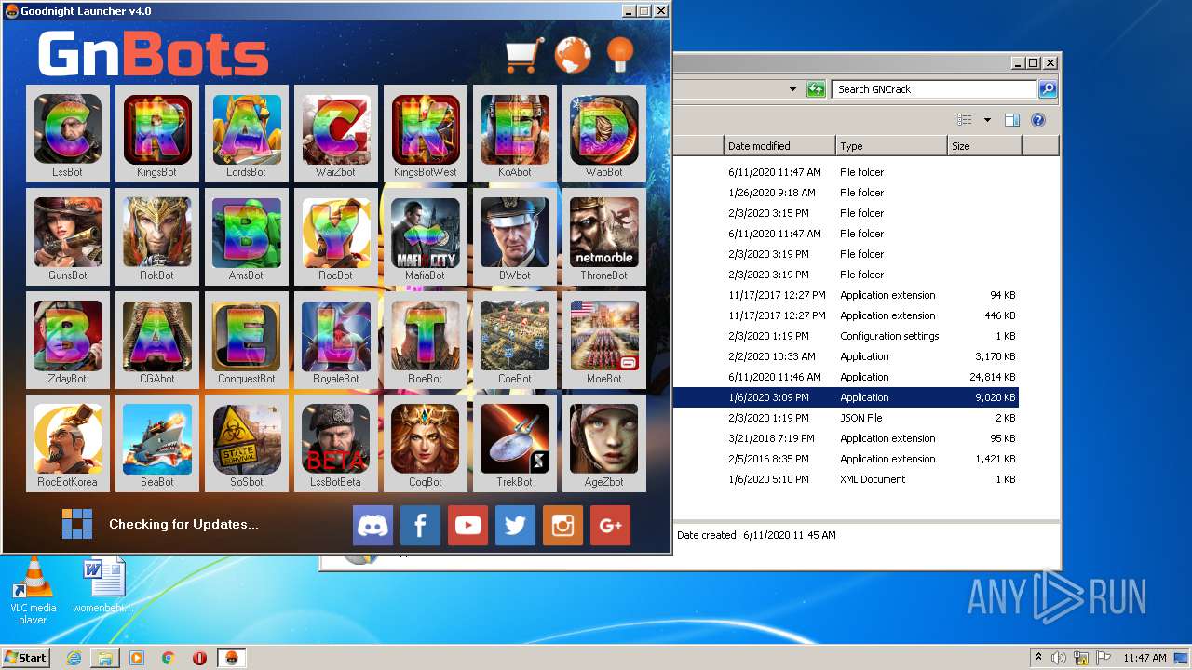Launch ConquestBot
The height and width of the screenshot is (670, 1192).
(247, 340)
